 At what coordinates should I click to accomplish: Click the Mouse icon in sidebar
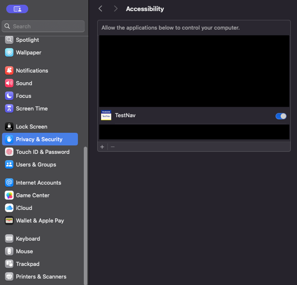(9, 251)
